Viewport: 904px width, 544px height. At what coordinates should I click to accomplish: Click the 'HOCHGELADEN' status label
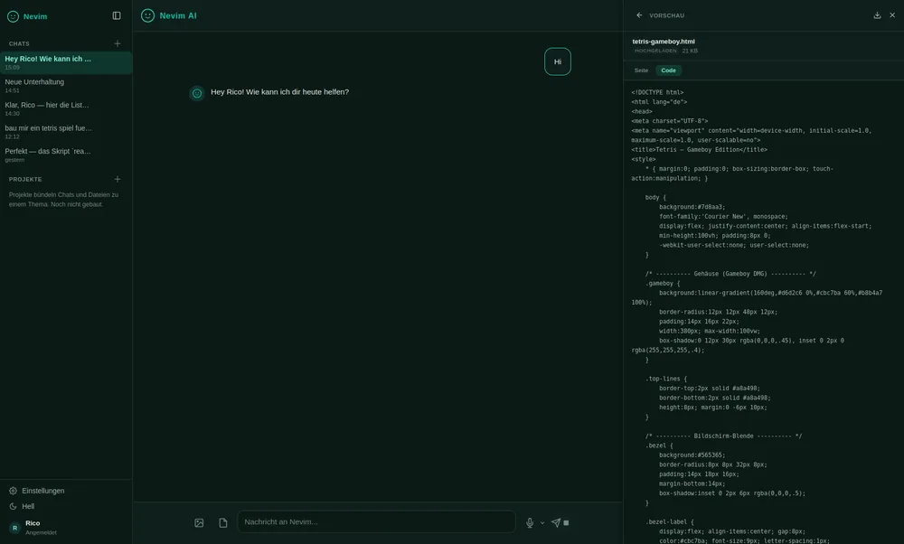[655, 51]
